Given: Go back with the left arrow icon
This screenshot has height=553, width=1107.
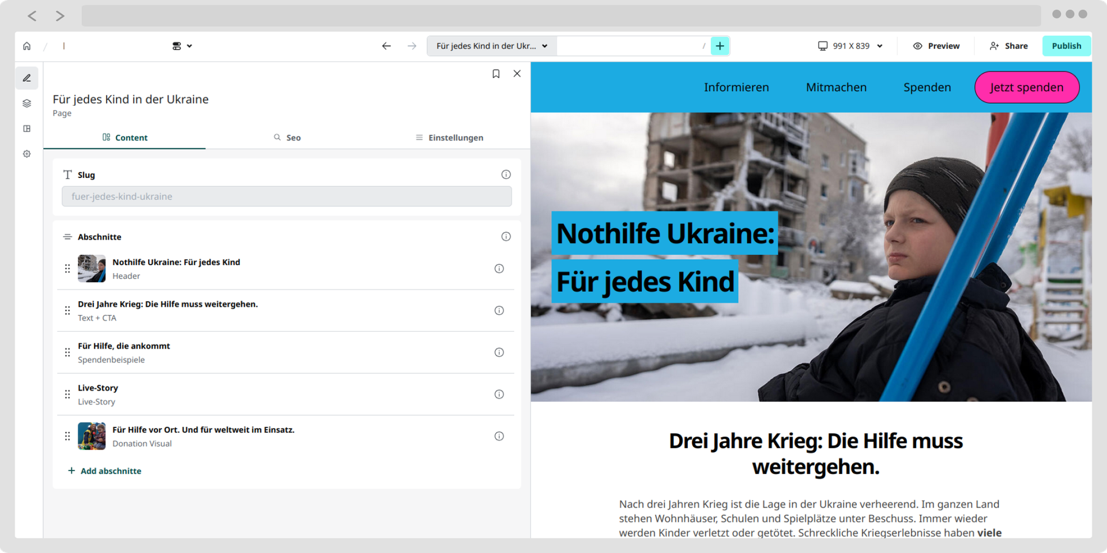Looking at the screenshot, I should pos(386,46).
